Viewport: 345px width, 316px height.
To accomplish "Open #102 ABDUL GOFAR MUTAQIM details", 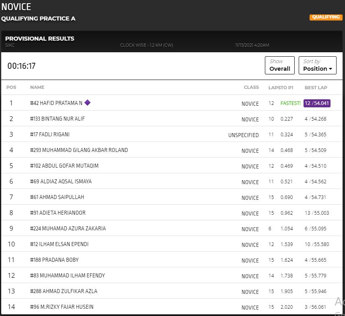I will [x=64, y=166].
